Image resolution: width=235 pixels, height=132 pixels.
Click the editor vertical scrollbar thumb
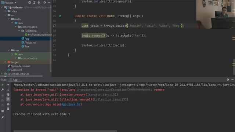[x=234, y=67]
